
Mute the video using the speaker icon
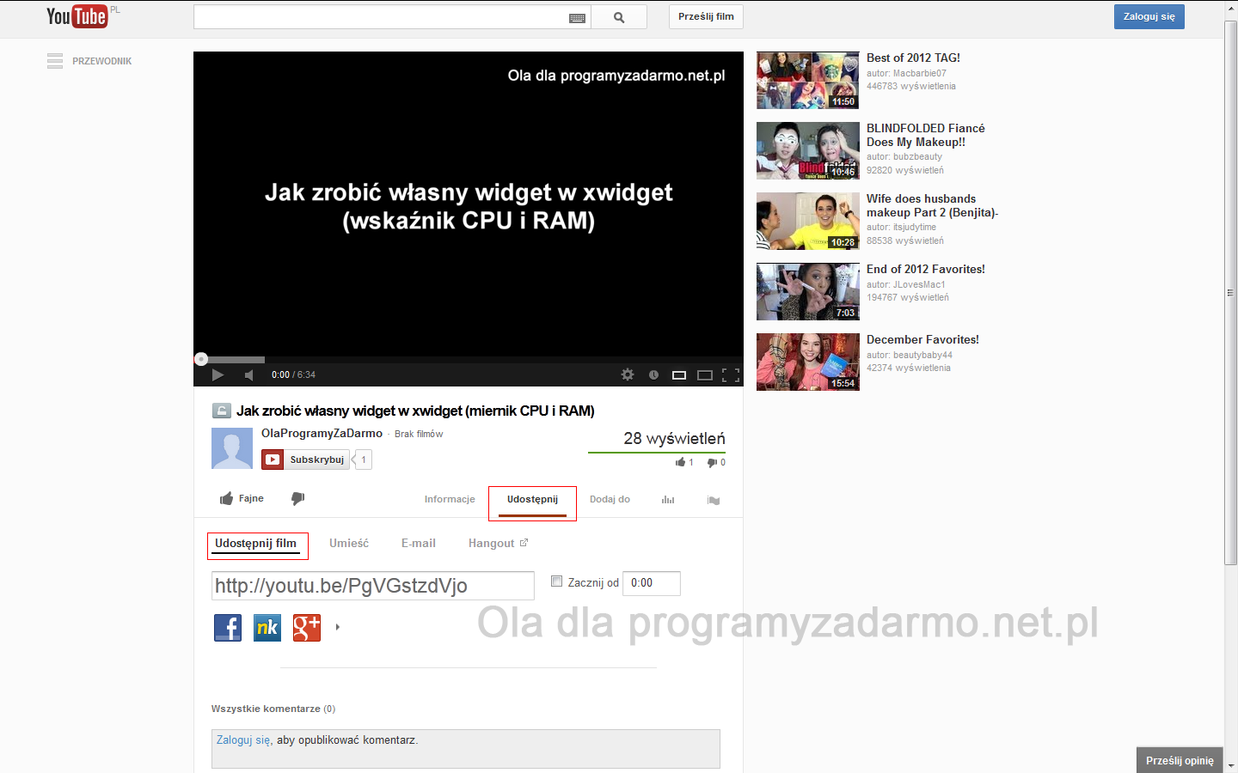(x=249, y=374)
